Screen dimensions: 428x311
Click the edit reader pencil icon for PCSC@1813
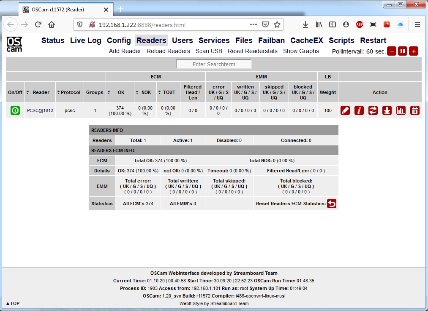click(x=345, y=110)
